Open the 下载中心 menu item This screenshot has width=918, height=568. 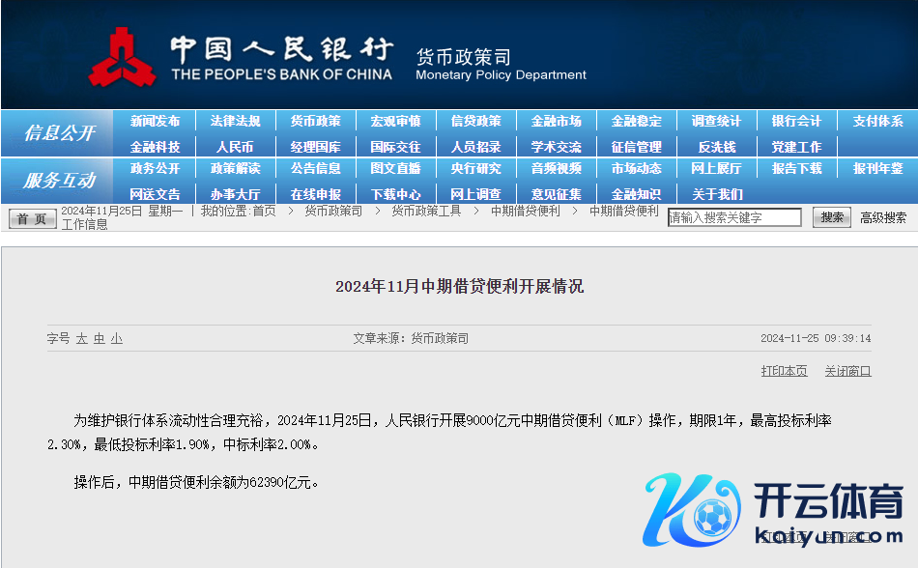point(395,194)
